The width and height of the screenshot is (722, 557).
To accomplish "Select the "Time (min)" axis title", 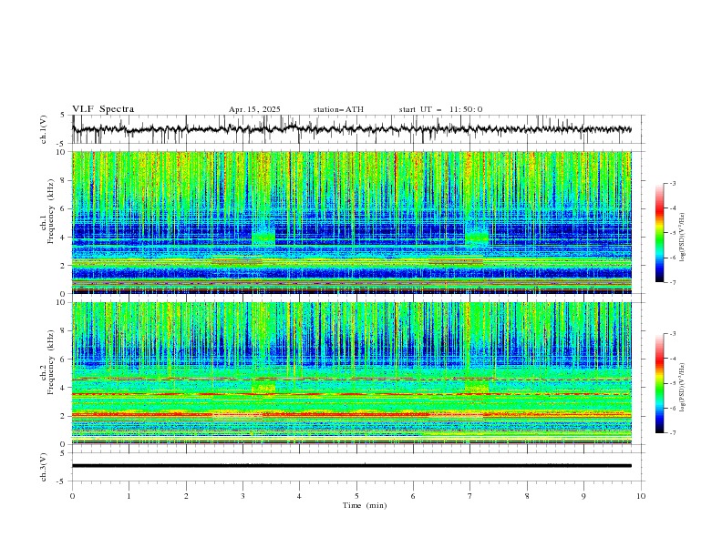I will [x=365, y=505].
